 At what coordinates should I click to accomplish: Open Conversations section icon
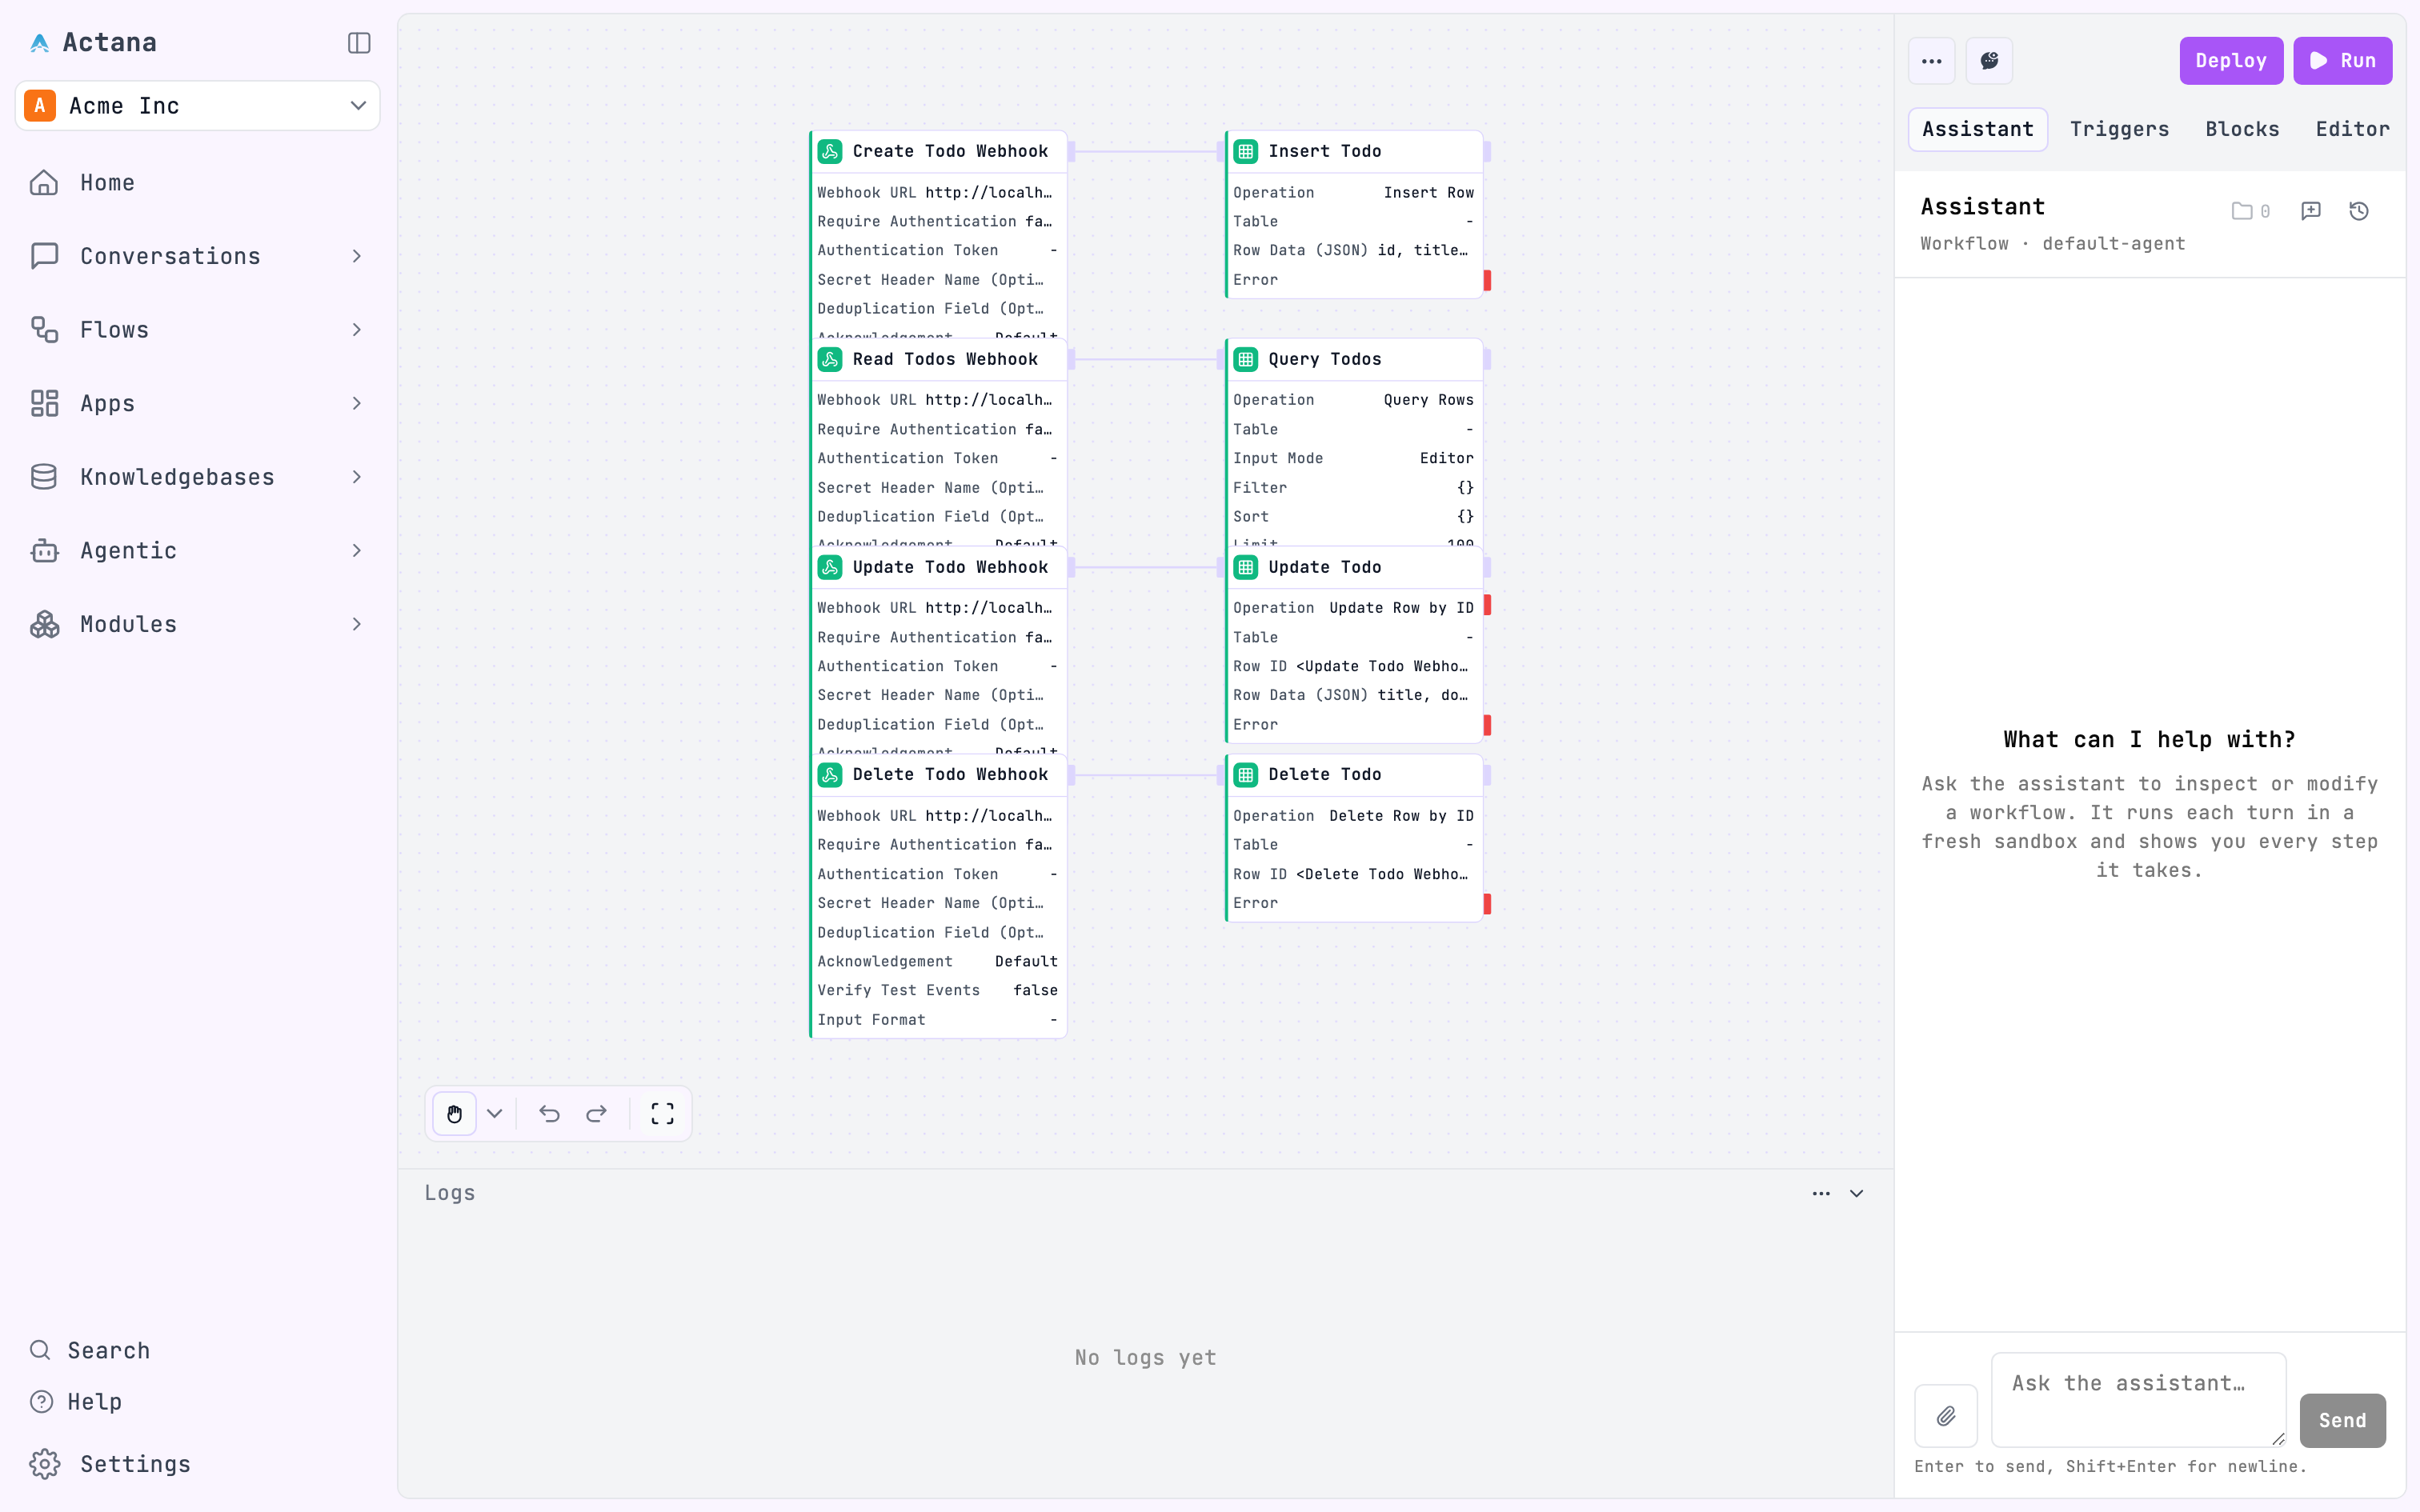(44, 256)
